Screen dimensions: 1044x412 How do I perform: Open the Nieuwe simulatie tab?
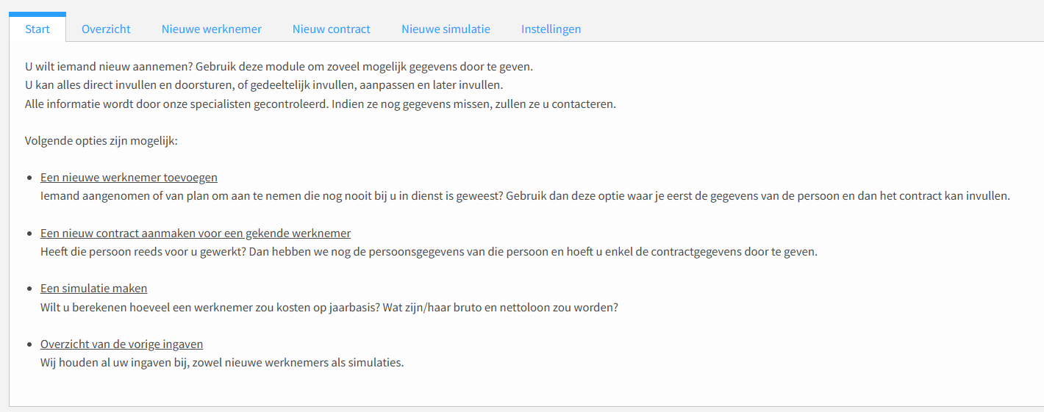(x=446, y=29)
